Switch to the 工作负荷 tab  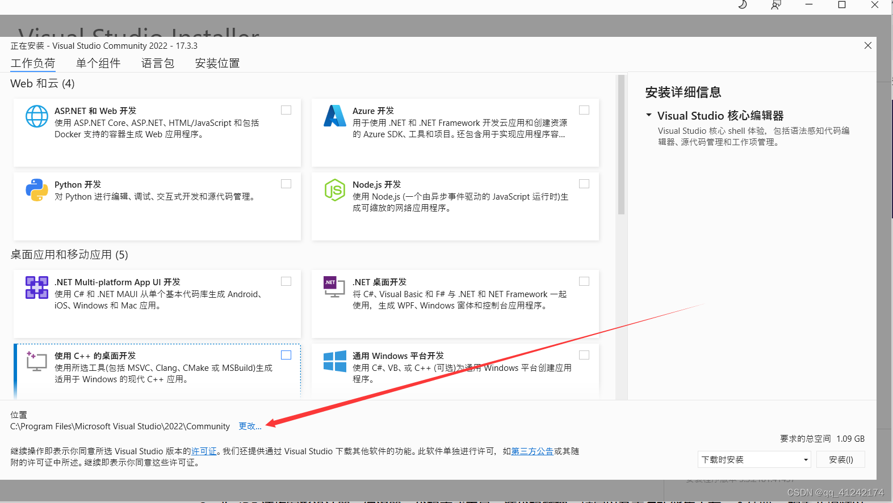click(x=33, y=64)
